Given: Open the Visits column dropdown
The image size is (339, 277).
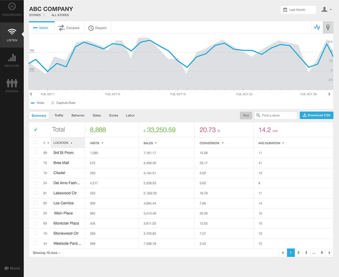Looking at the screenshot, I should (102, 143).
